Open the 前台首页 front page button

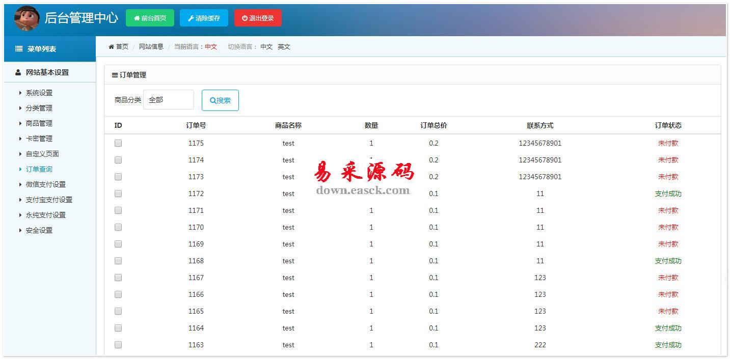pyautogui.click(x=150, y=18)
